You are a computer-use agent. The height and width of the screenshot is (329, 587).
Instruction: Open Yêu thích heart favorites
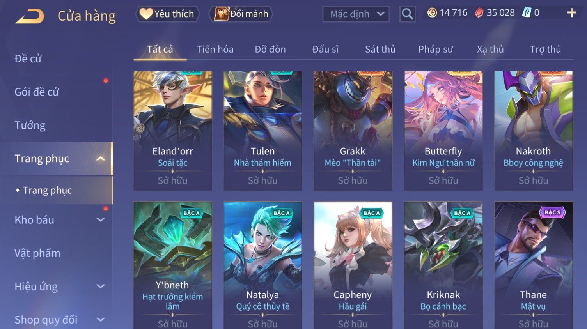167,14
